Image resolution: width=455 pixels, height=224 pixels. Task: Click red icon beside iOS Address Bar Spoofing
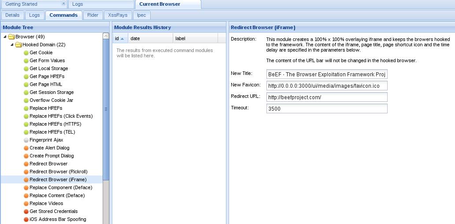26,220
